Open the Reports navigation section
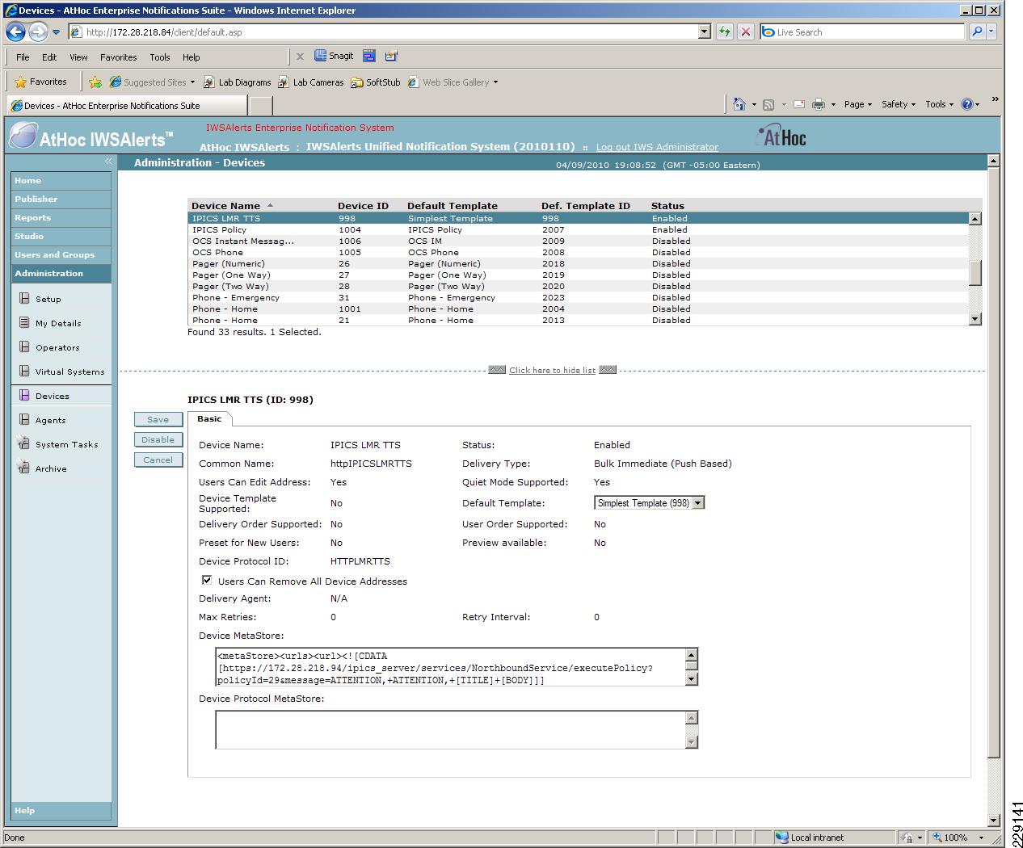Screen dimensions: 1023x848 pyautogui.click(x=61, y=217)
